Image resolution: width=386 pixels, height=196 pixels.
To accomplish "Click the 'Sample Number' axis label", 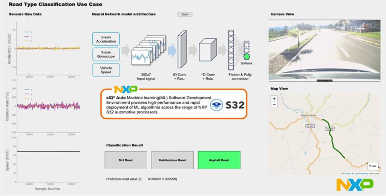I will click(x=47, y=189).
